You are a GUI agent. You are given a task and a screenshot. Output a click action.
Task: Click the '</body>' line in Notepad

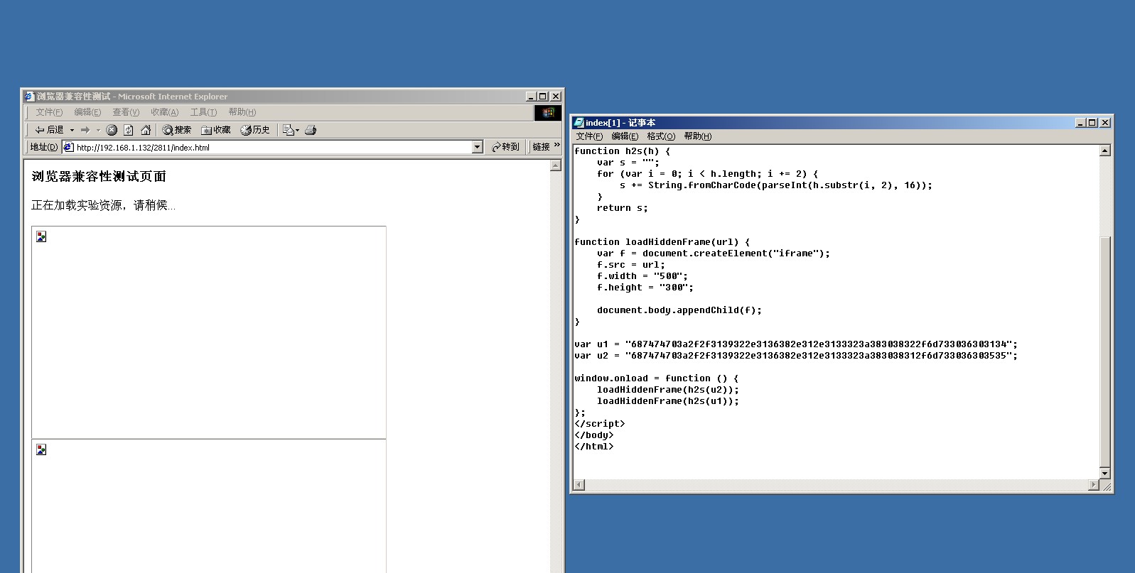click(594, 435)
